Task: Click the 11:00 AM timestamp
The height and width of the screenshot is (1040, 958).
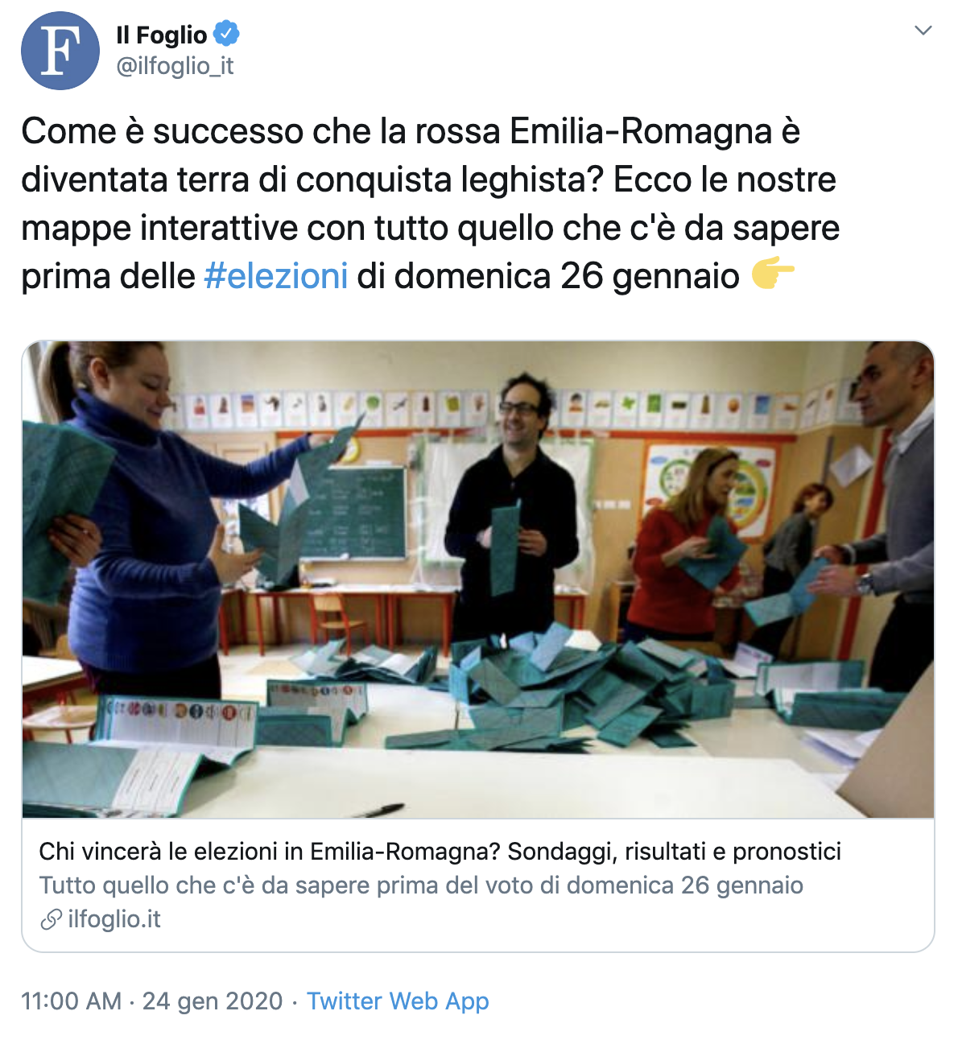Action: pos(71,1001)
